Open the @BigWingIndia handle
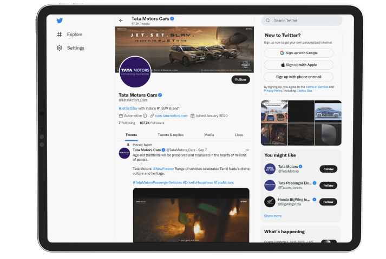The width and height of the screenshot is (386, 259). pos(290,204)
